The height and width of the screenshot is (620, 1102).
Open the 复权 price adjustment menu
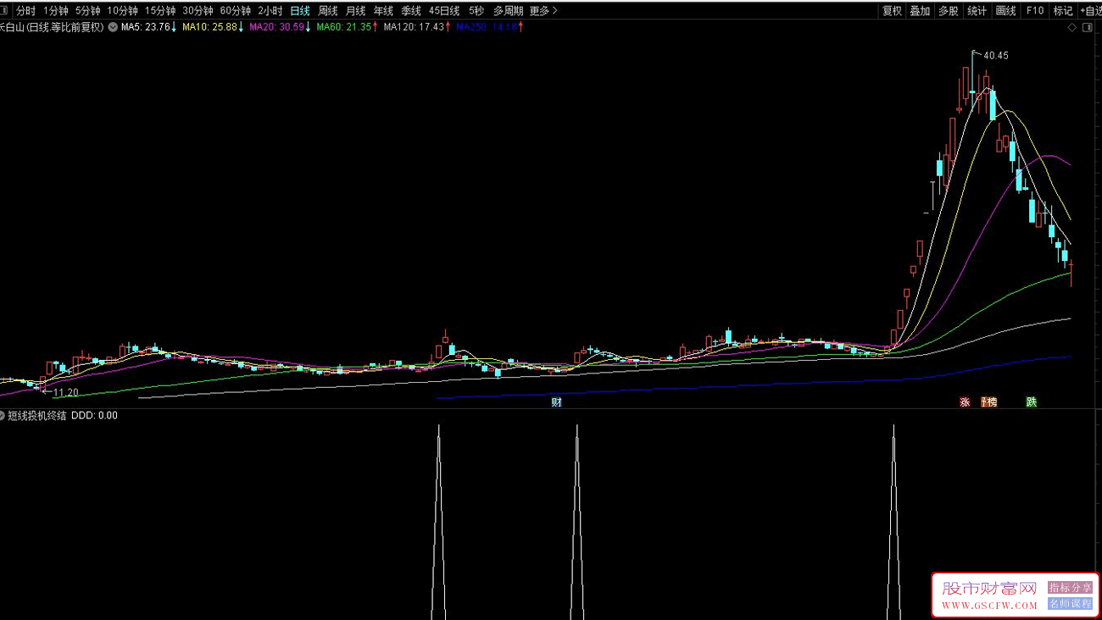tap(892, 11)
